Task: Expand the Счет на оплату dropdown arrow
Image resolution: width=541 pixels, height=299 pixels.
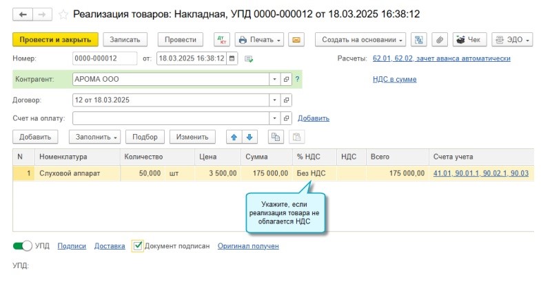Action: (x=275, y=118)
